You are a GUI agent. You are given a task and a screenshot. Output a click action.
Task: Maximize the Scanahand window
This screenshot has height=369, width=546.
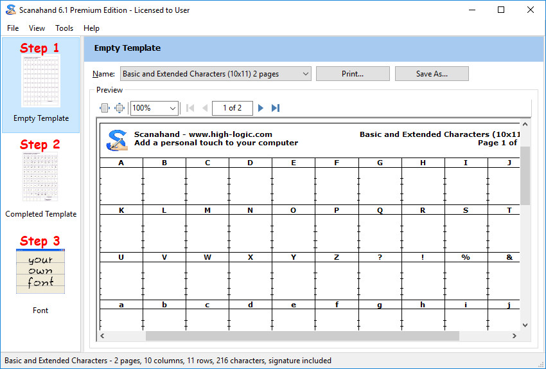click(x=501, y=10)
